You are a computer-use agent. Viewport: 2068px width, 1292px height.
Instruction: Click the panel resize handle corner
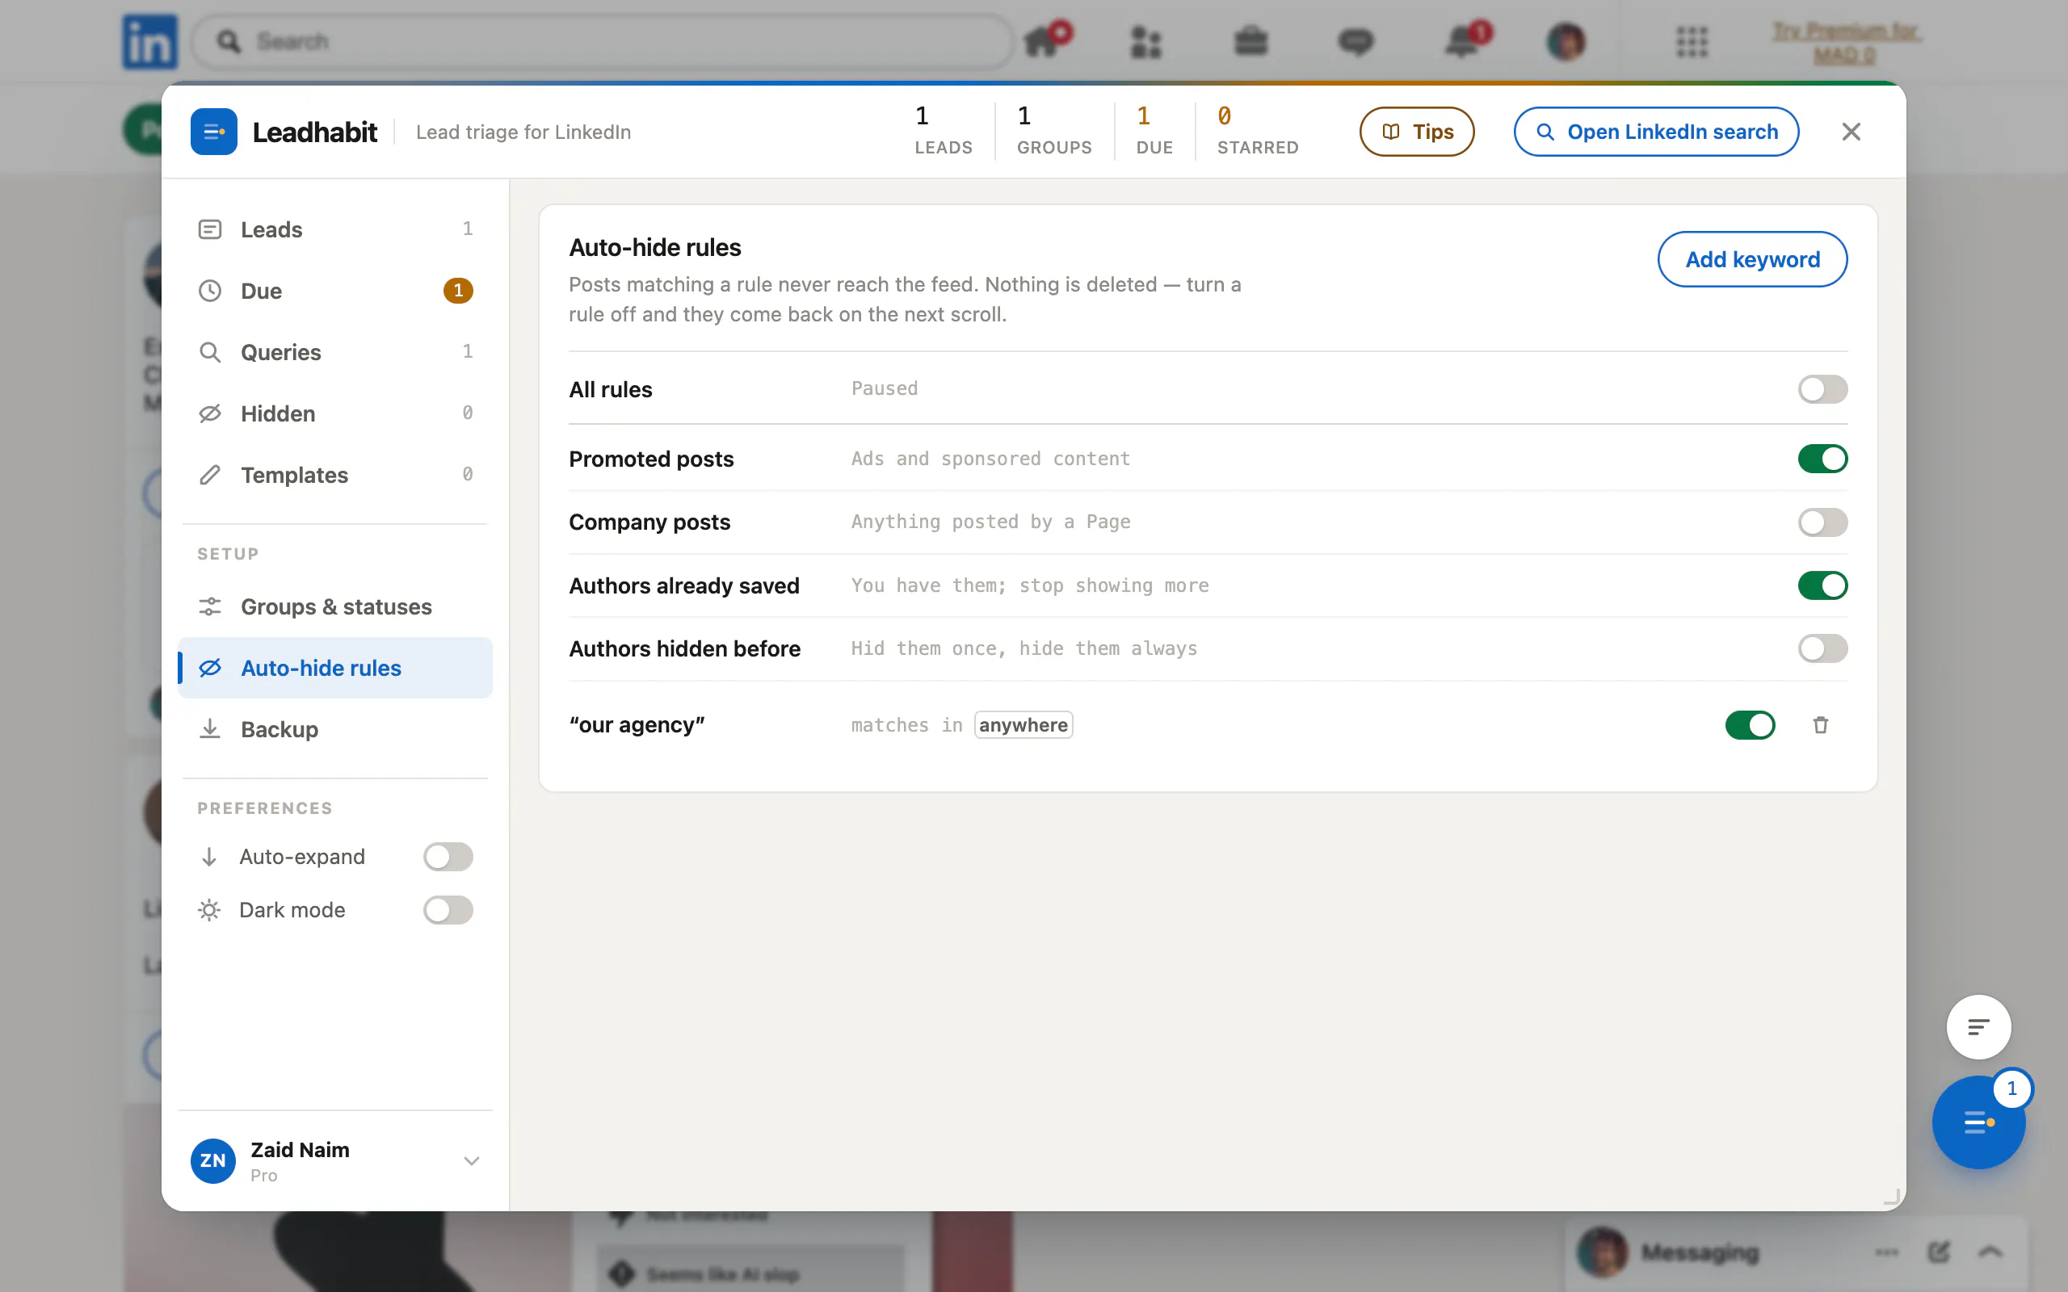coord(1891,1196)
